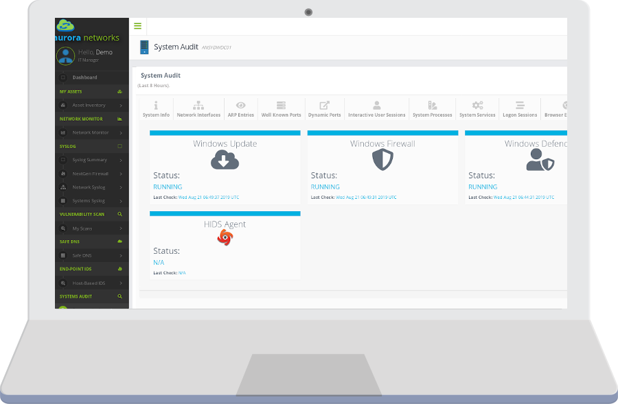Toggle the green hamburger menu icon
Viewport: 618px width, 404px height.
[137, 26]
